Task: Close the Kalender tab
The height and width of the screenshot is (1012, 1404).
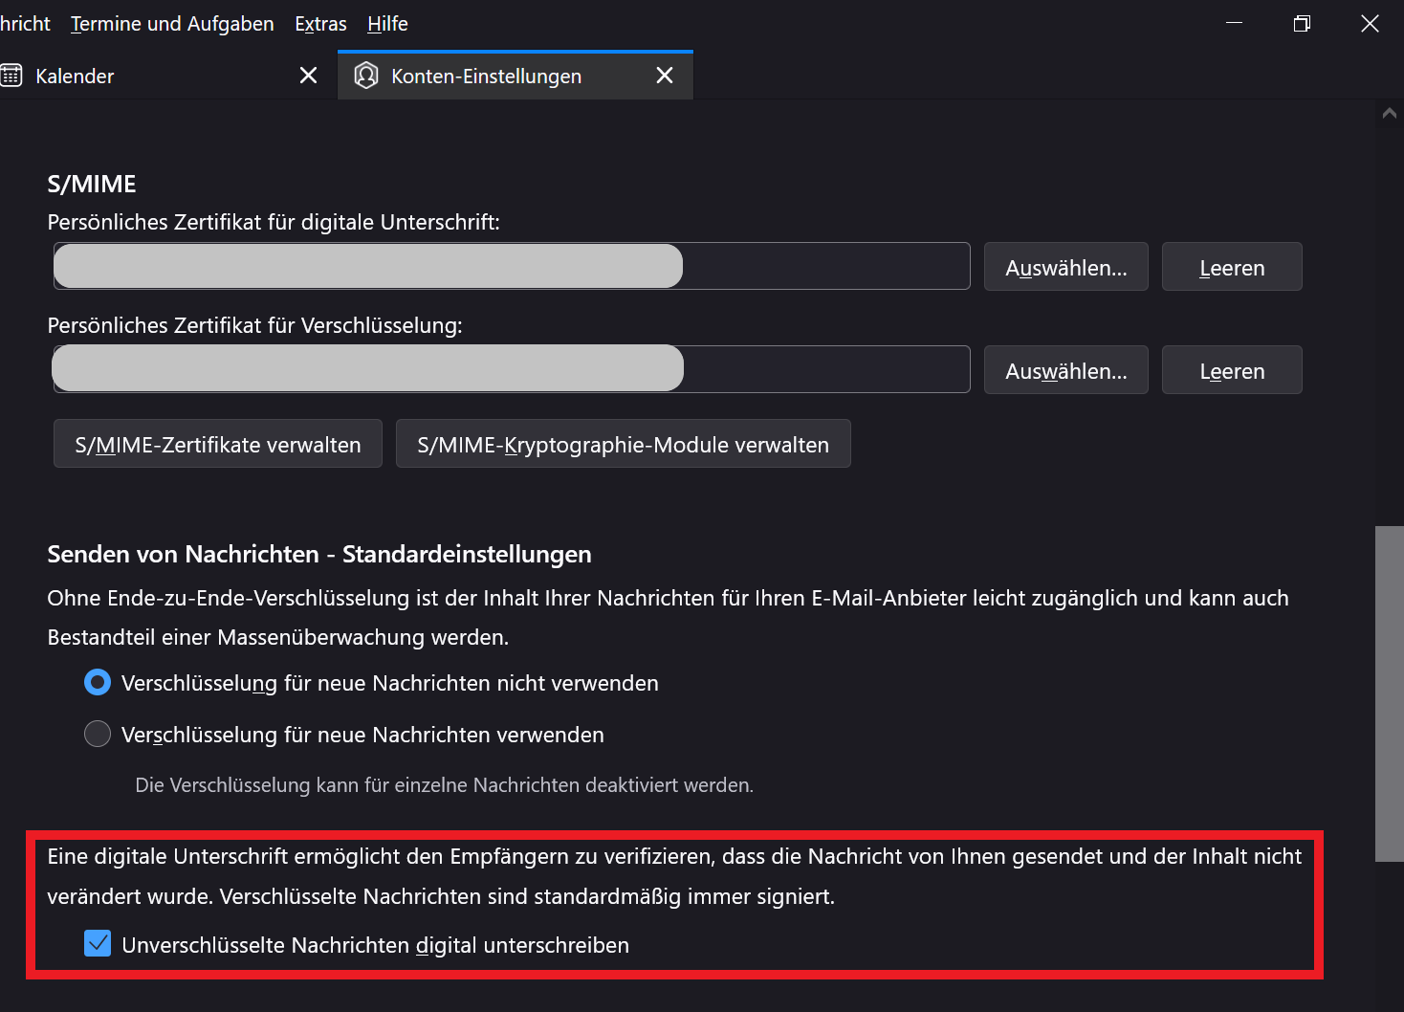Action: 308,76
